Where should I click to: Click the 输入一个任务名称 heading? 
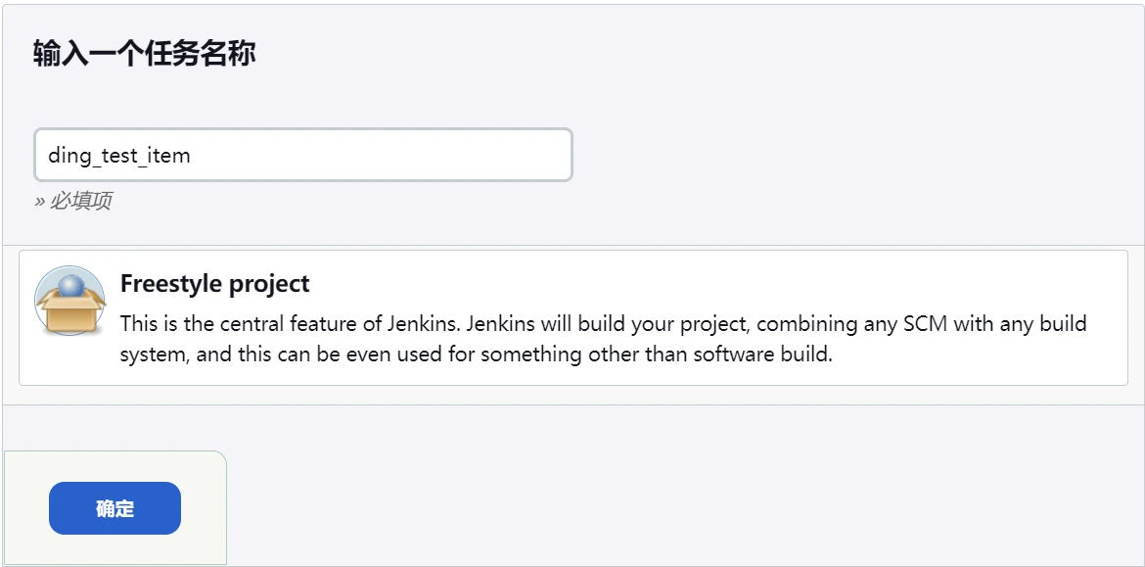pos(144,54)
